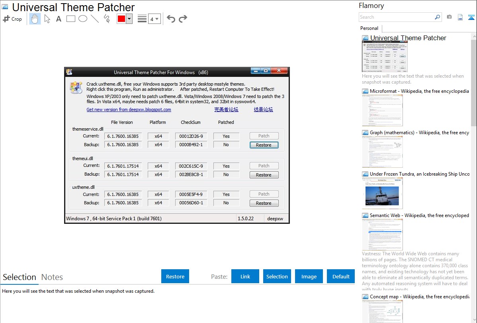Pick the ellipse shape tool
Viewport: 477px width, 323px height.
tap(83, 19)
